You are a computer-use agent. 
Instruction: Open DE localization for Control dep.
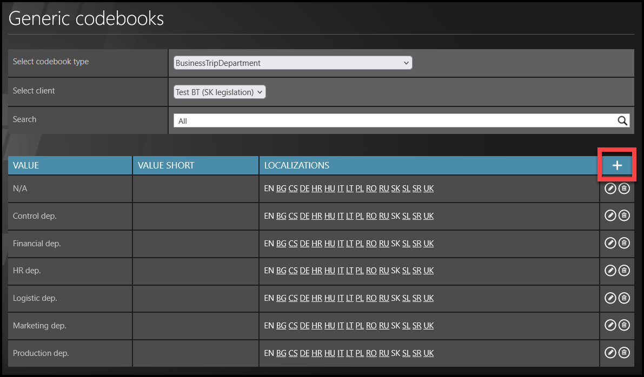[304, 216]
